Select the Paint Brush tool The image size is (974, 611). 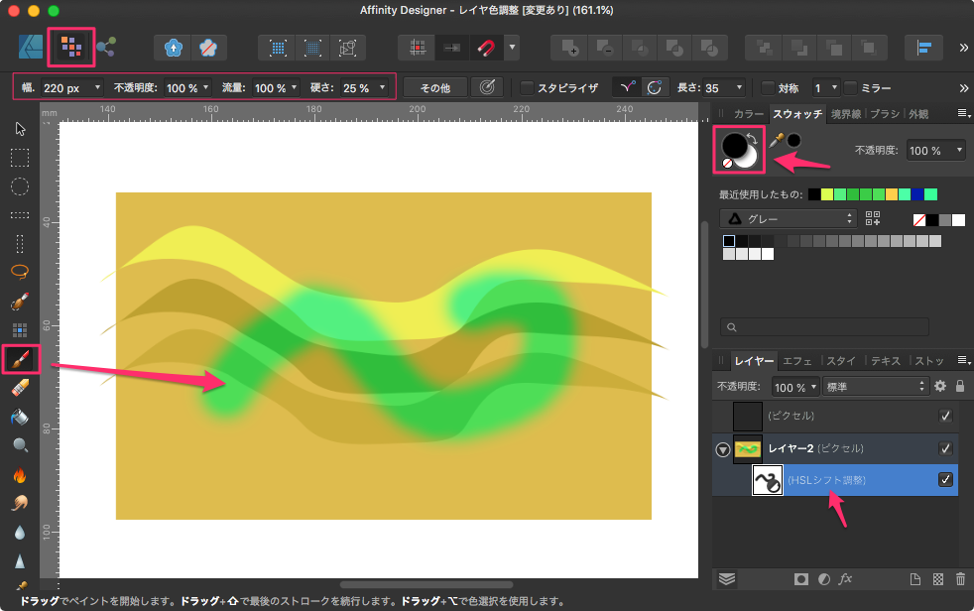[20, 360]
